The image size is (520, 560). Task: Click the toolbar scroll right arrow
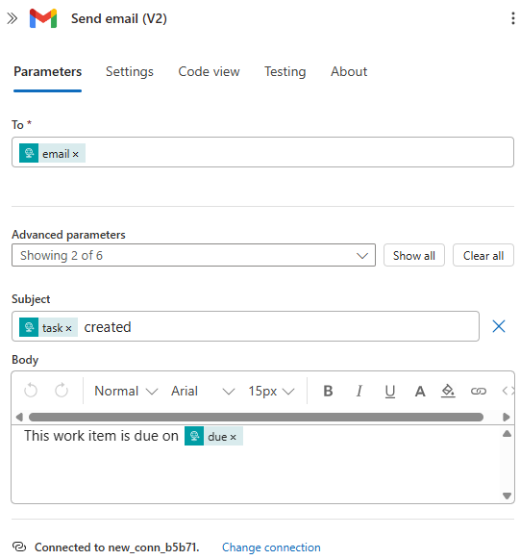507,417
